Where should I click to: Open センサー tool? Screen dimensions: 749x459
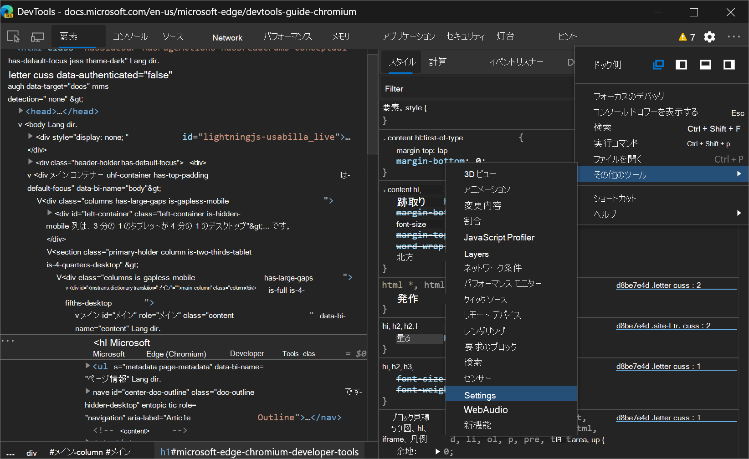pyautogui.click(x=511, y=378)
